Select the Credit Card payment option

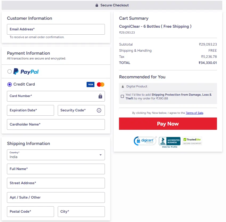click(9, 84)
